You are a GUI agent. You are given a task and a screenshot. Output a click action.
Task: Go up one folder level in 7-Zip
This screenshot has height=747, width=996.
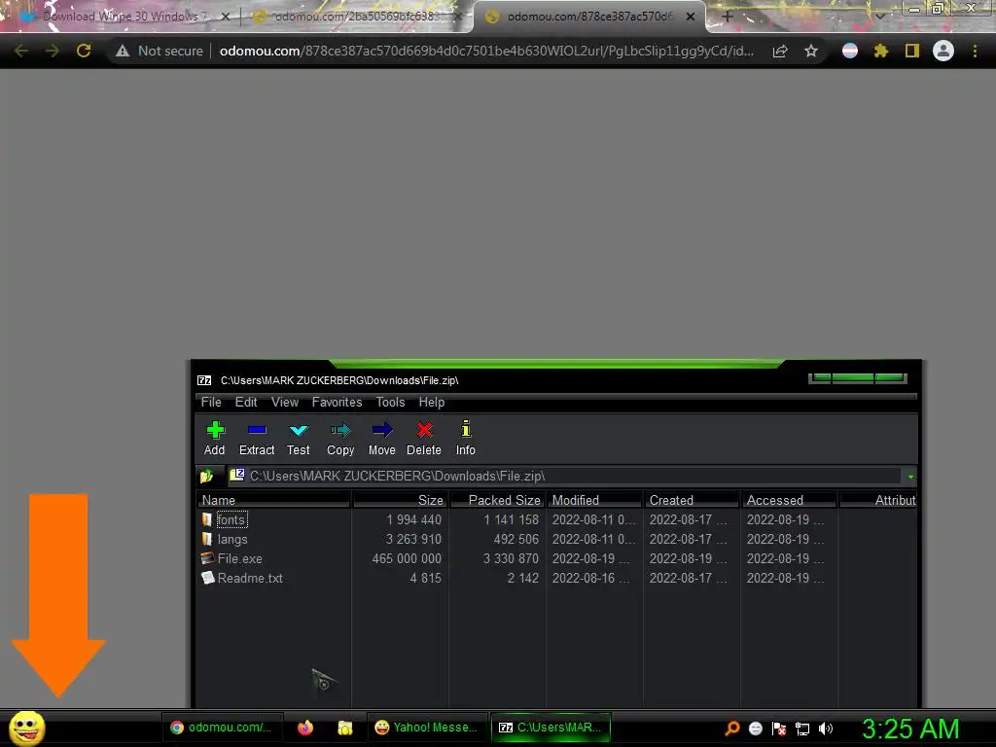(x=206, y=476)
